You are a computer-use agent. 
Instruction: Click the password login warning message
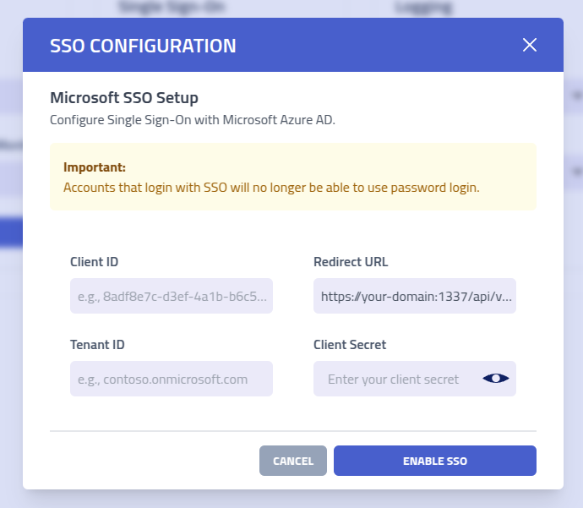[271, 188]
